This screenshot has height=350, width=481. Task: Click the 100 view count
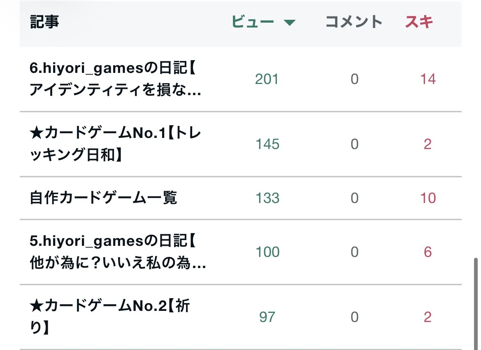tap(267, 252)
